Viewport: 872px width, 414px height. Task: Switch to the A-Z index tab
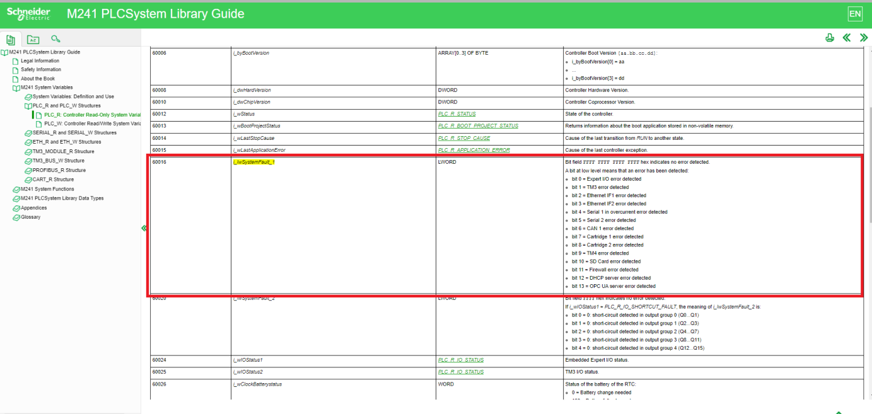click(33, 39)
